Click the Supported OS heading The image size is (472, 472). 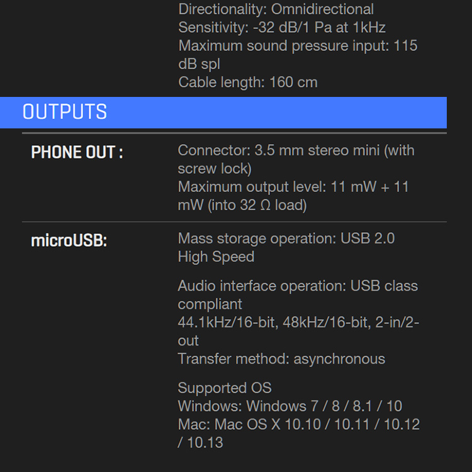tap(225, 388)
